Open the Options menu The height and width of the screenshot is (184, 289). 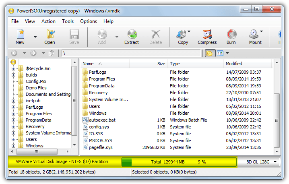tap(89, 21)
